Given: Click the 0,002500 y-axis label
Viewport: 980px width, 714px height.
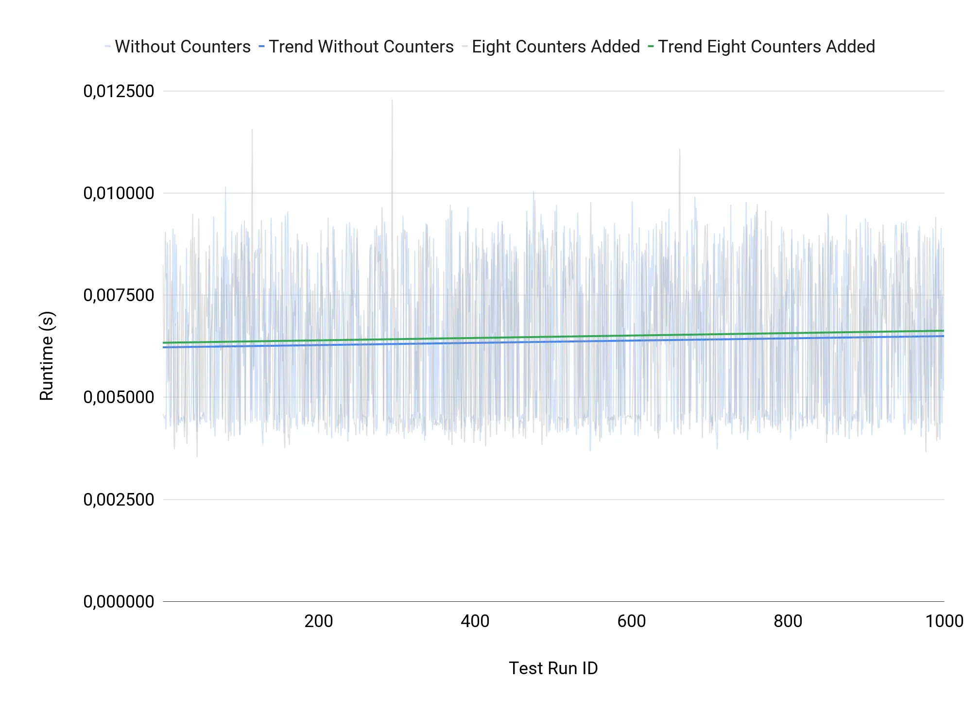Looking at the screenshot, I should coord(119,500).
